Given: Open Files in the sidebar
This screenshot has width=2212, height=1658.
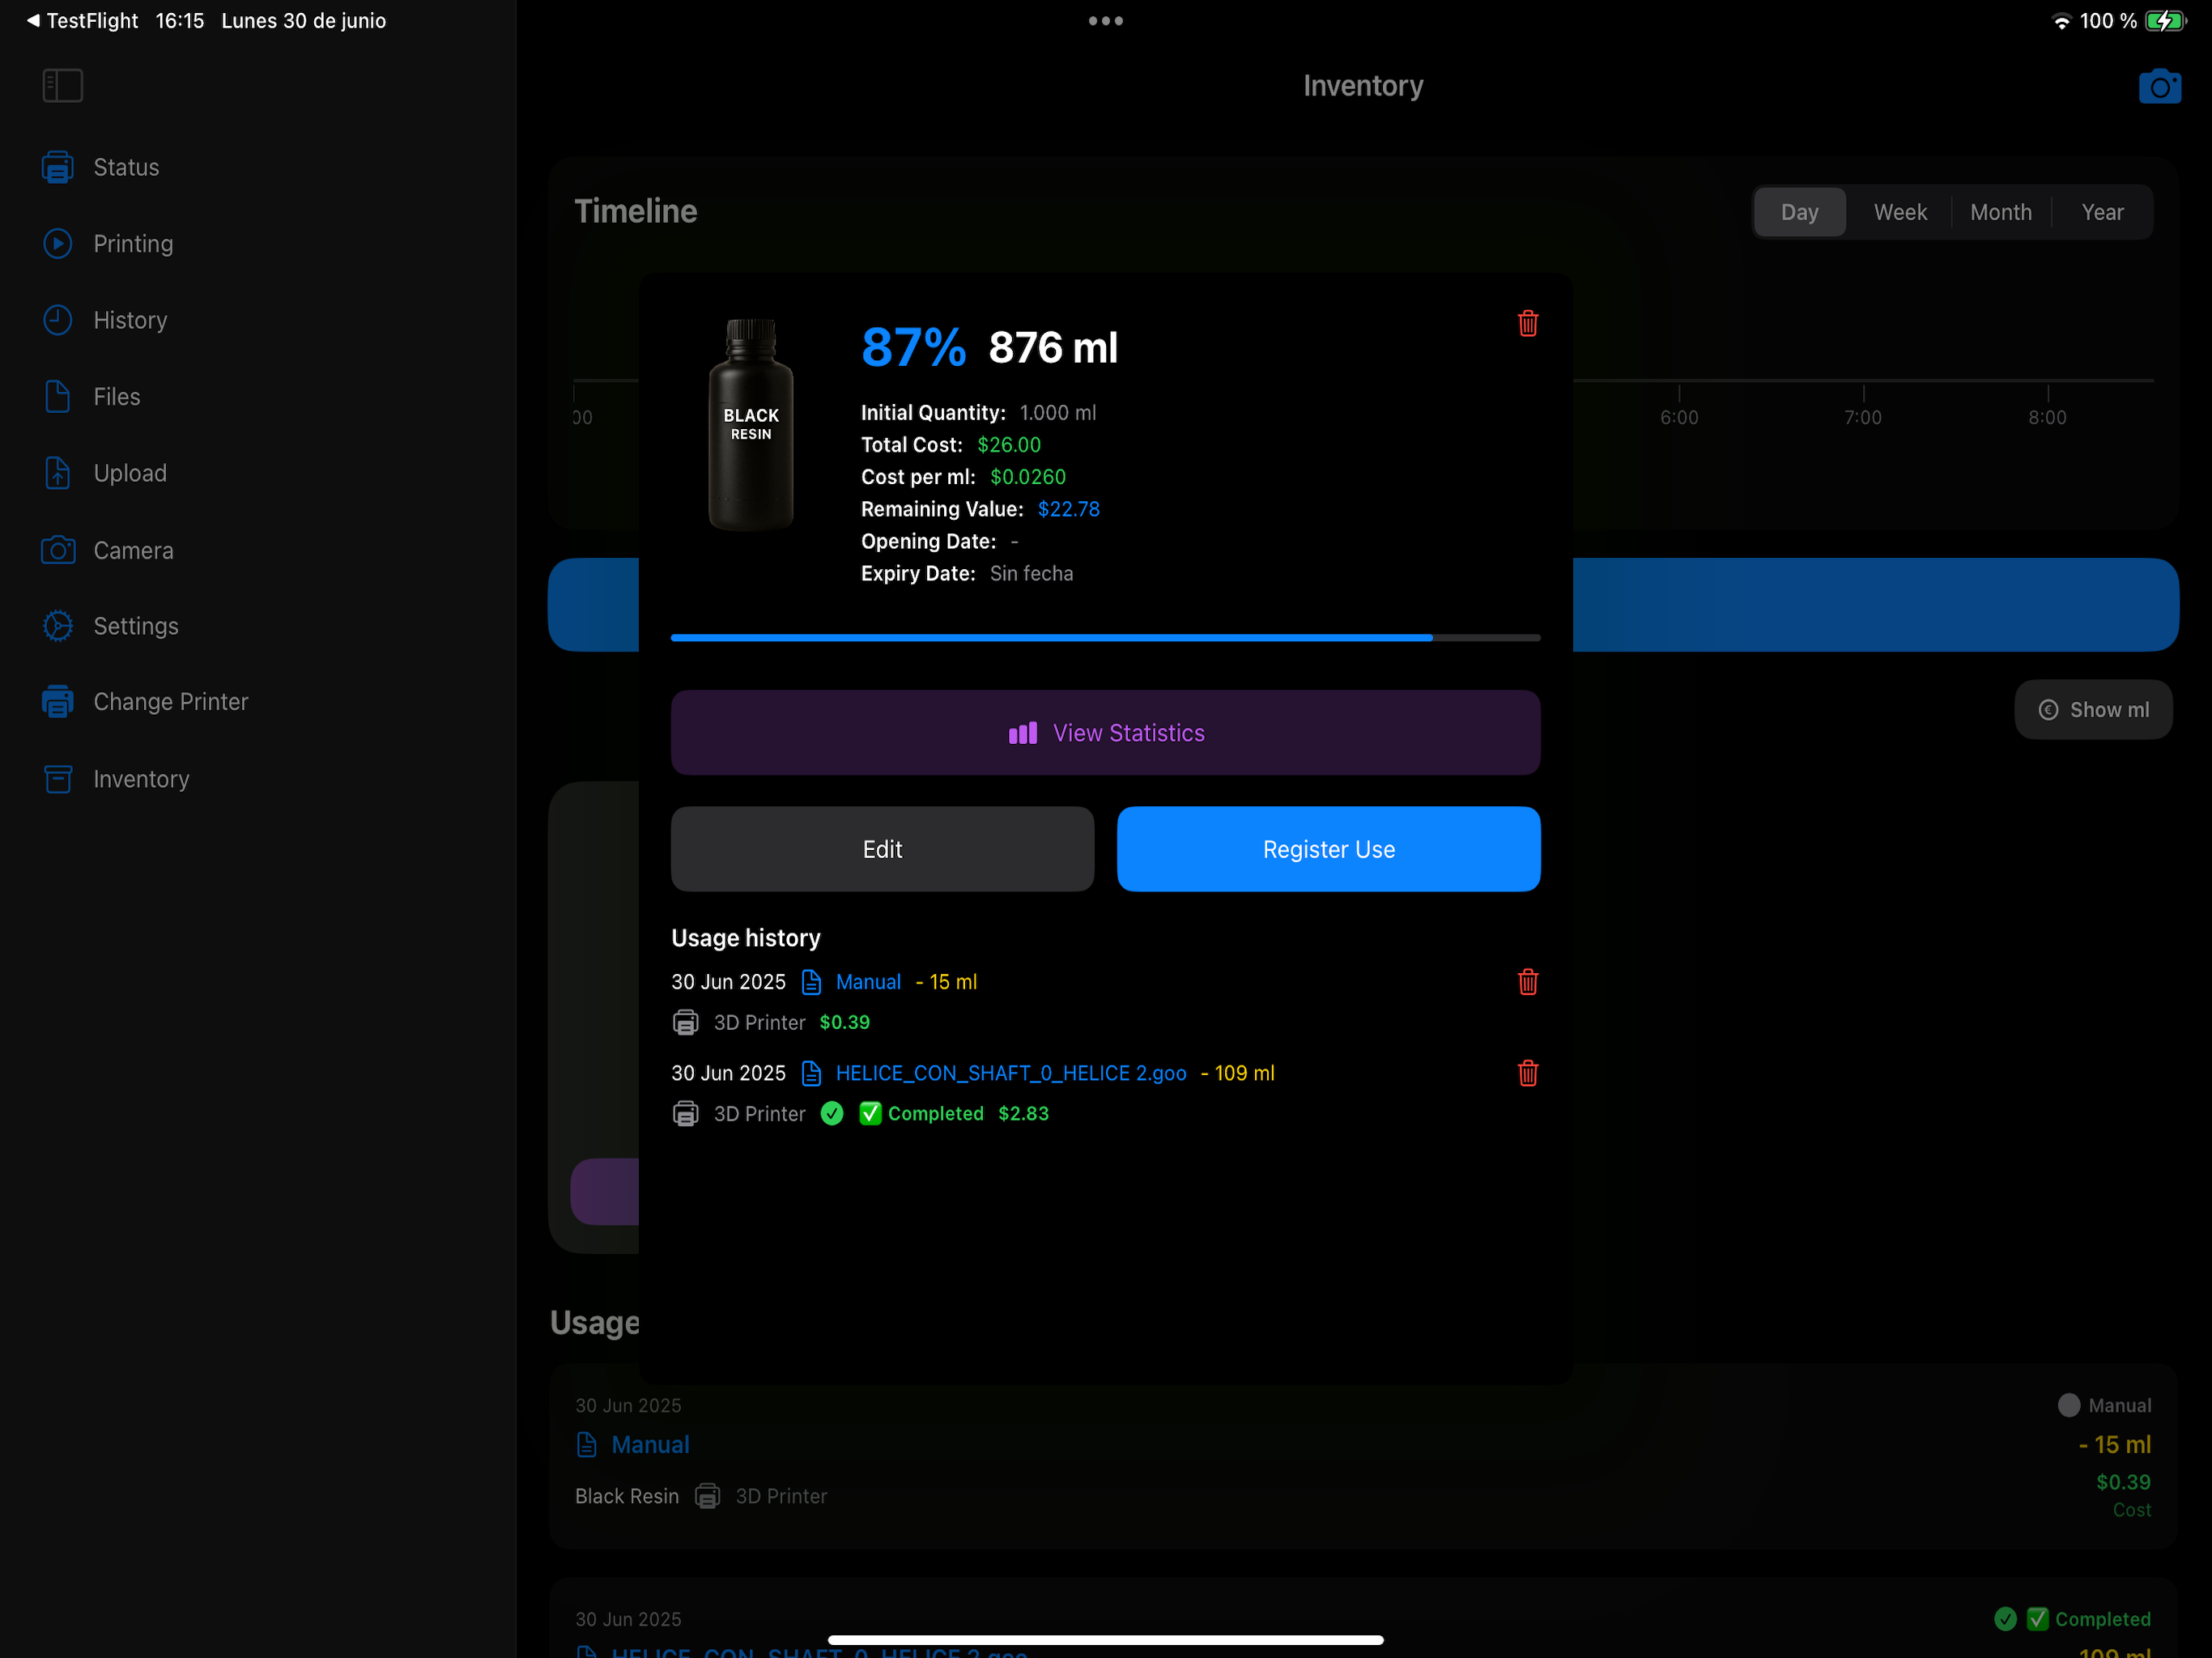Looking at the screenshot, I should (116, 397).
